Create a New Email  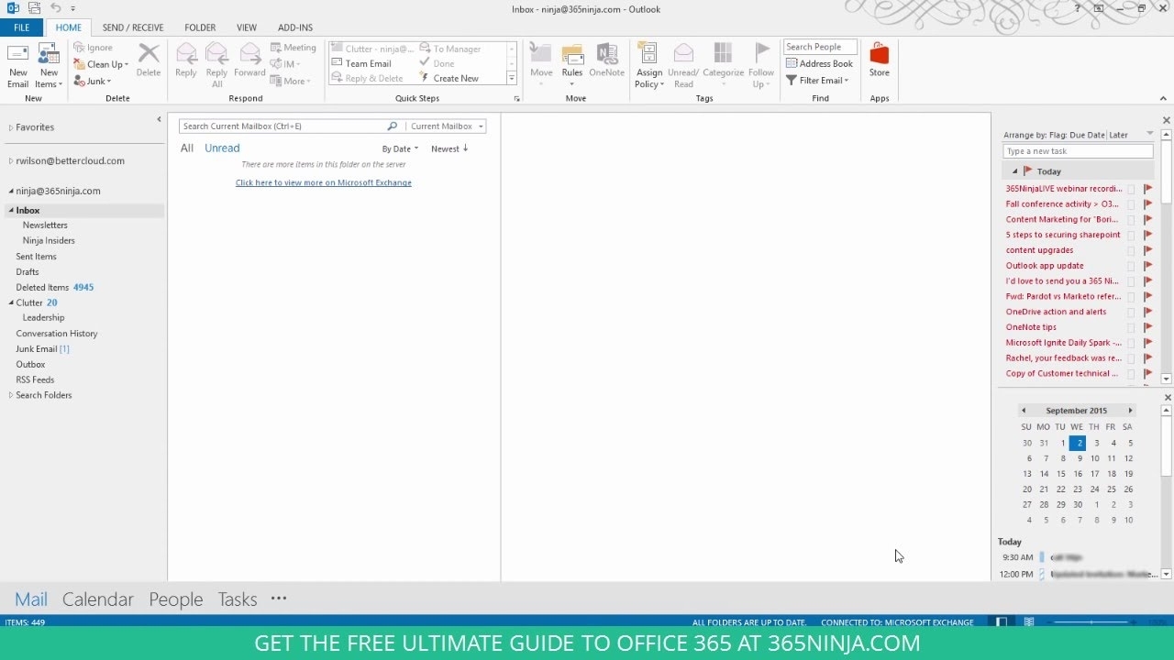tap(17, 65)
